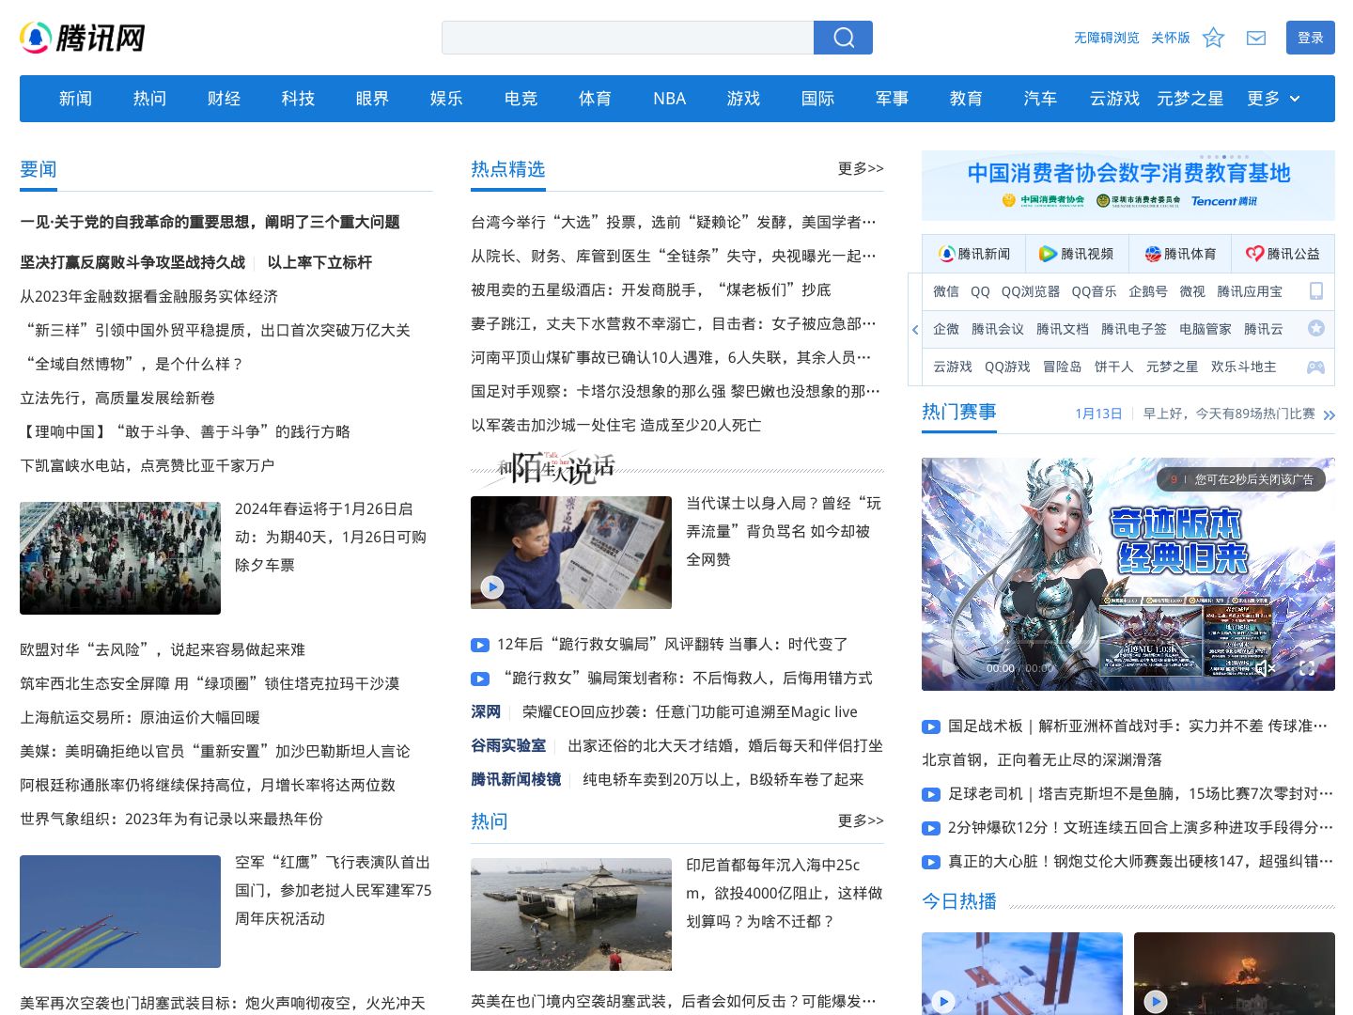Click video icon before 国足战术板 headline
The width and height of the screenshot is (1353, 1015).
click(930, 726)
